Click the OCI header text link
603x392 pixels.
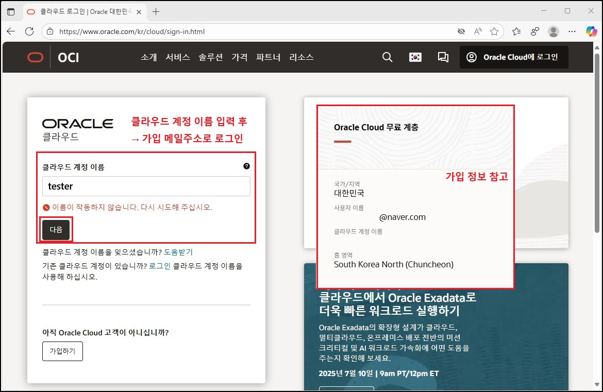click(x=69, y=57)
